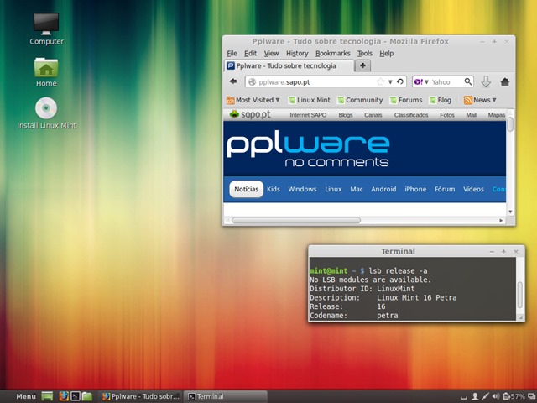Screen dimensions: 537x403
Task: Open the Mail link in SAPO bar
Action: coord(471,115)
